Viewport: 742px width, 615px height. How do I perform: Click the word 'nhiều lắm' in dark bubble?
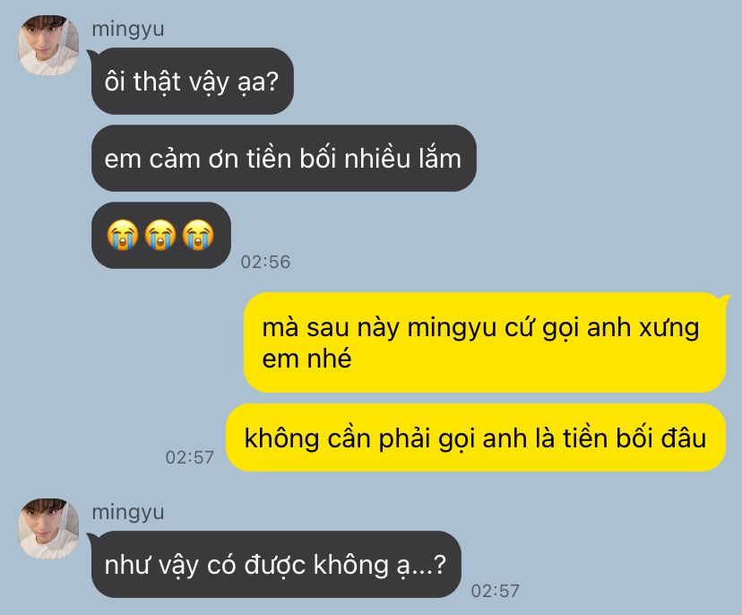point(402,158)
